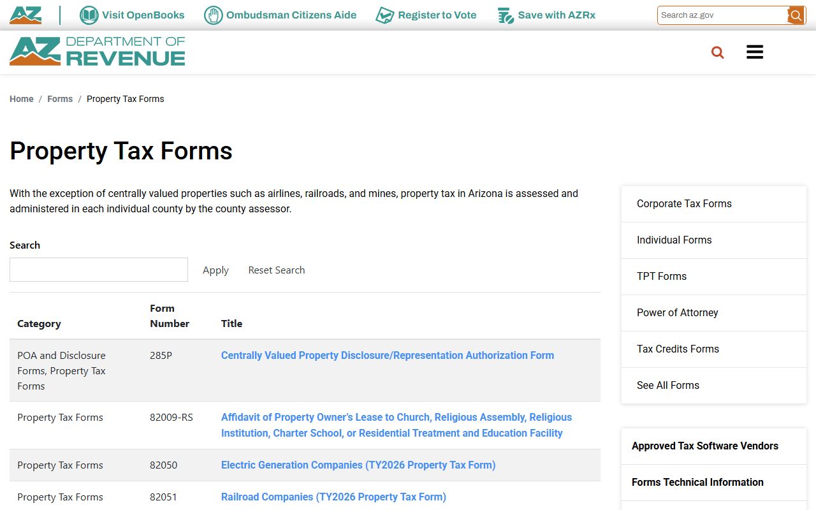Open Save with AZRx link

click(x=557, y=15)
